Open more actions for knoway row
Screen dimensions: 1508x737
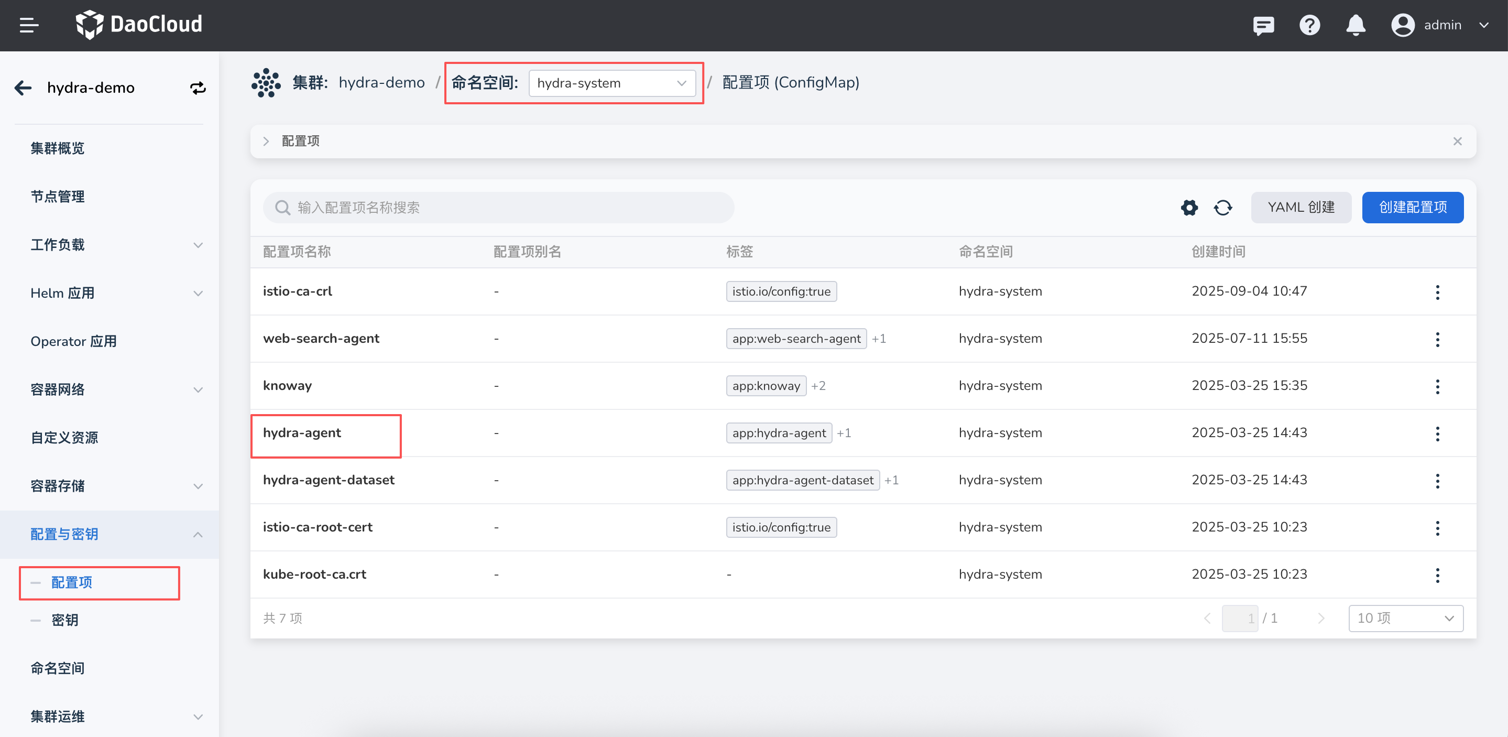click(1437, 386)
